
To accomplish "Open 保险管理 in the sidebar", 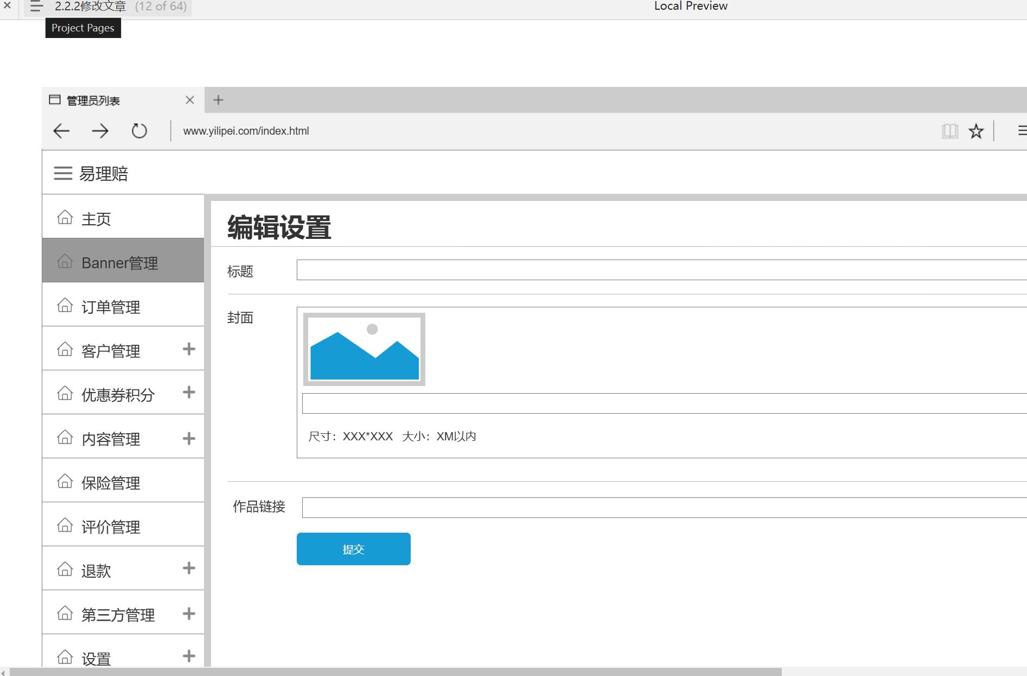I will tap(123, 480).
